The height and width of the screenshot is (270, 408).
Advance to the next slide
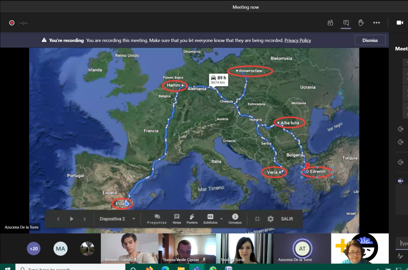point(84,219)
